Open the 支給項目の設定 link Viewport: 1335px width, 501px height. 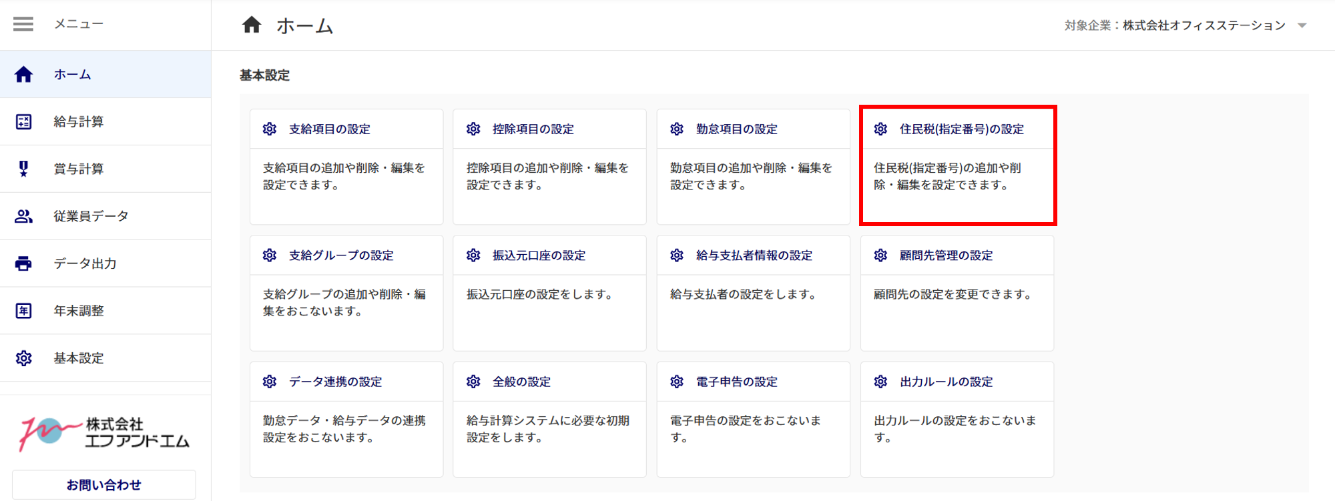[x=330, y=129]
